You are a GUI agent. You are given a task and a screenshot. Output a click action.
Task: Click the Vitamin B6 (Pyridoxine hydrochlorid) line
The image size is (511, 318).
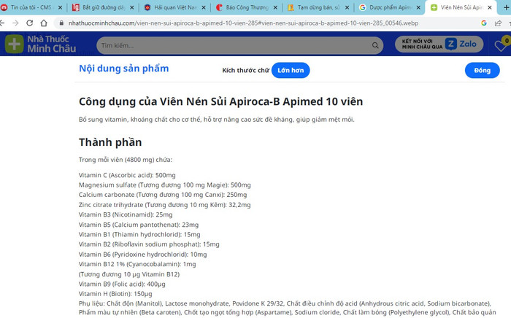pyautogui.click(x=143, y=255)
